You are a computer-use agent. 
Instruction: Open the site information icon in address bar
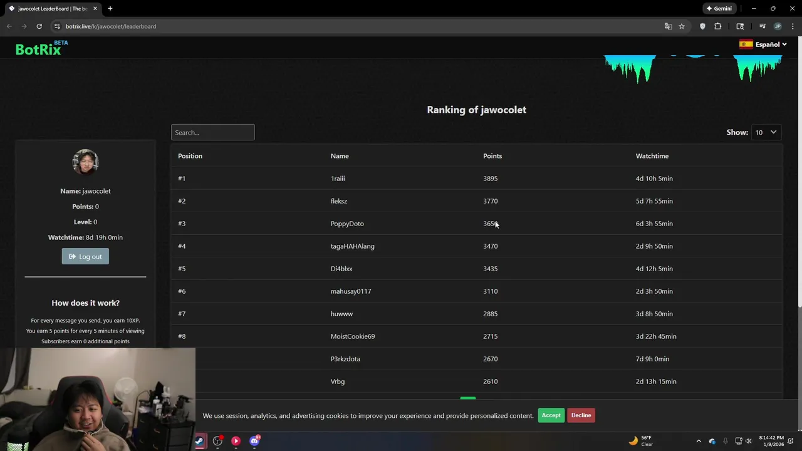click(57, 26)
